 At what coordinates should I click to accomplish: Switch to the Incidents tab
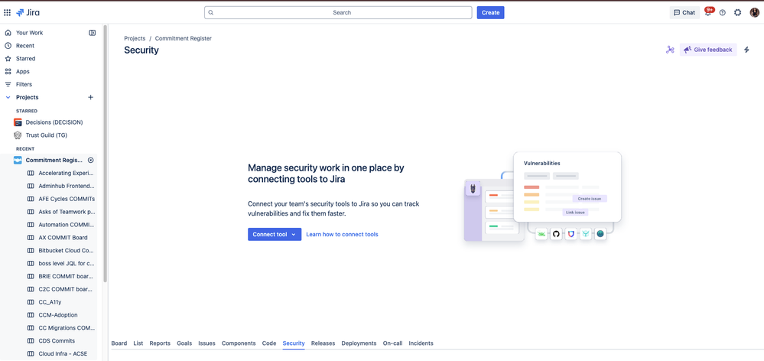[421, 343]
